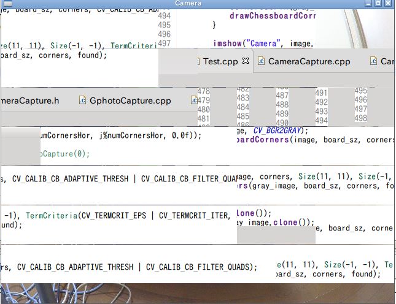
Task: Click the imshow function call in the code
Action: [x=228, y=44]
